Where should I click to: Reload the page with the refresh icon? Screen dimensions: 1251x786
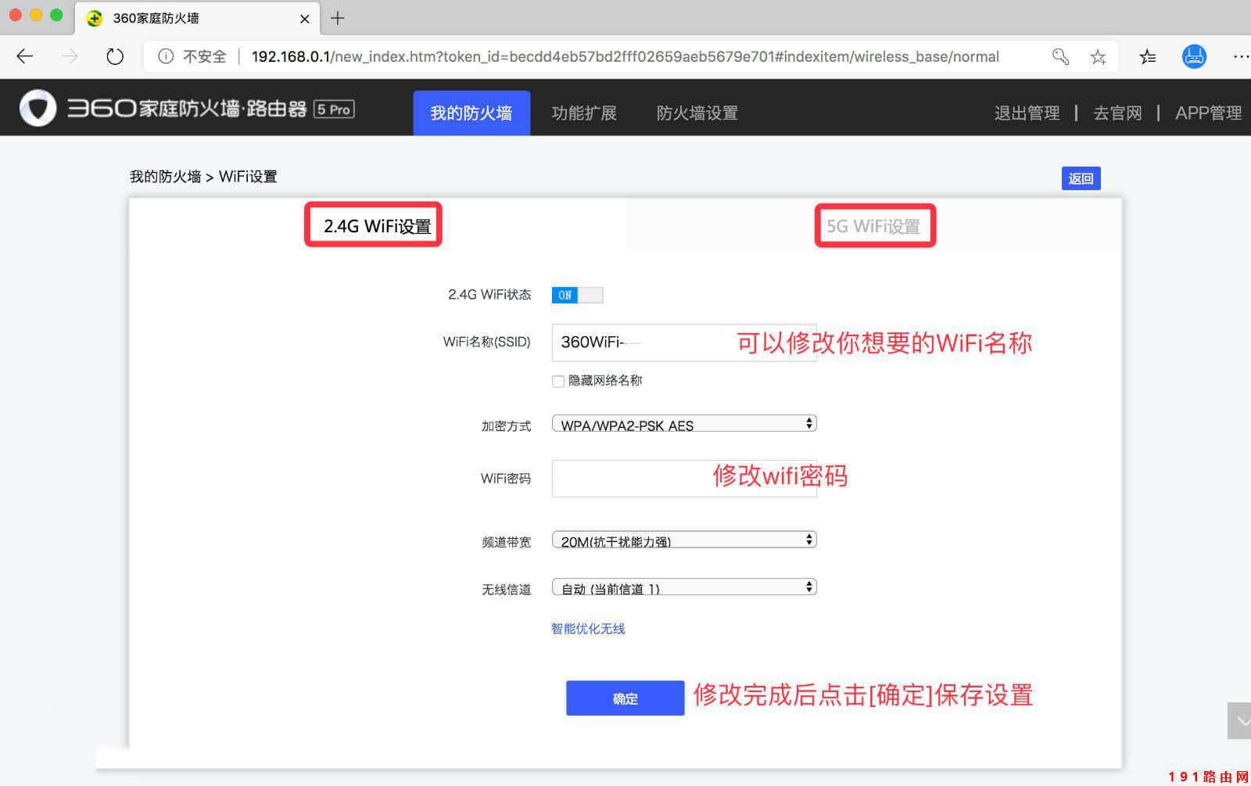(114, 56)
